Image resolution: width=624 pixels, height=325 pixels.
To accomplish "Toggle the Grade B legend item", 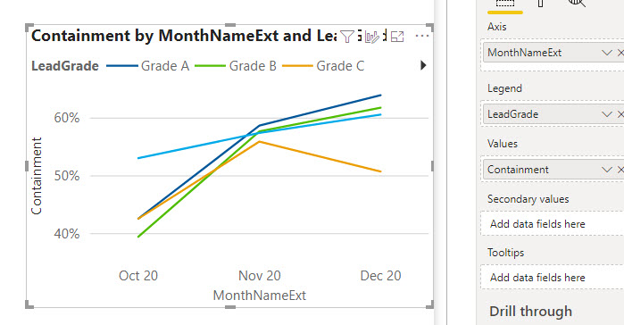I will pos(236,66).
